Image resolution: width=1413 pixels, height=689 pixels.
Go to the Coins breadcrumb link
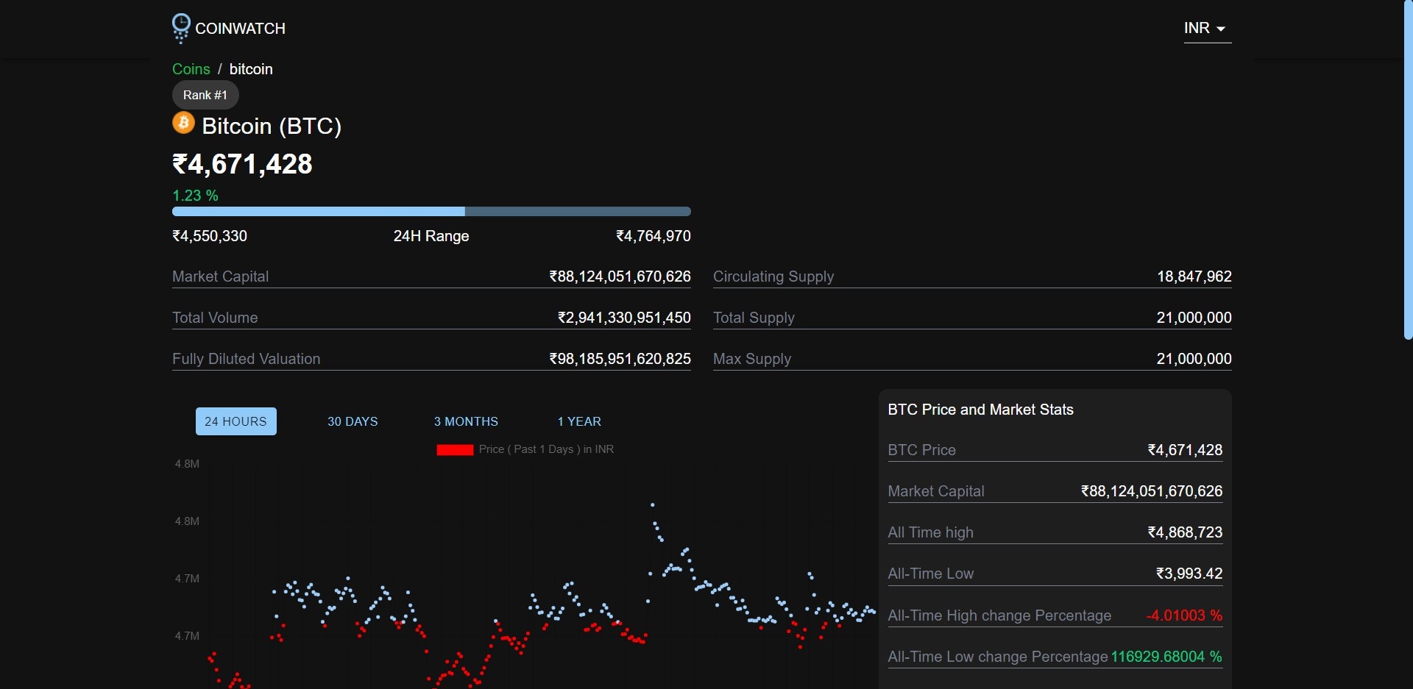click(x=191, y=69)
